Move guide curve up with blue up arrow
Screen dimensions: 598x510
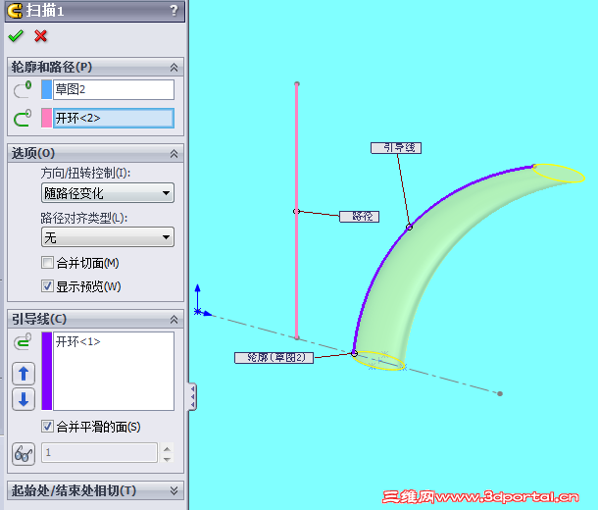tap(24, 374)
